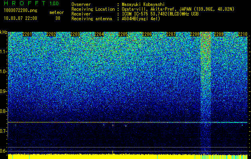Click the 0.8 frequency axis label

(x=4, y=111)
